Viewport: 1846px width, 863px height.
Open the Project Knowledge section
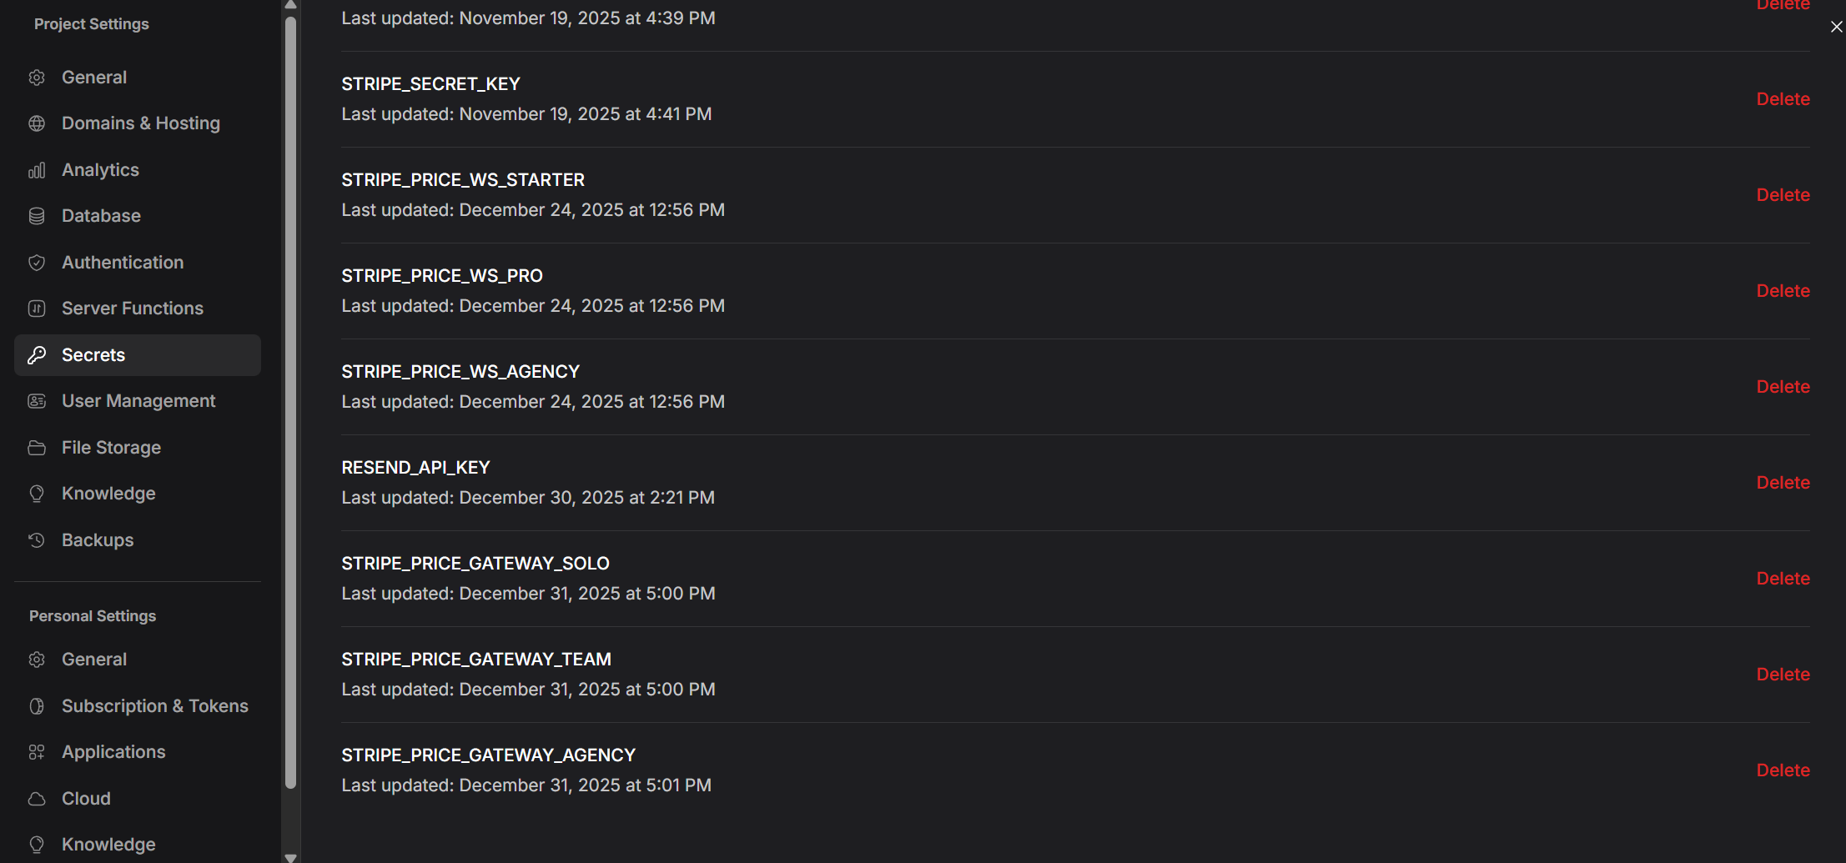pos(108,494)
